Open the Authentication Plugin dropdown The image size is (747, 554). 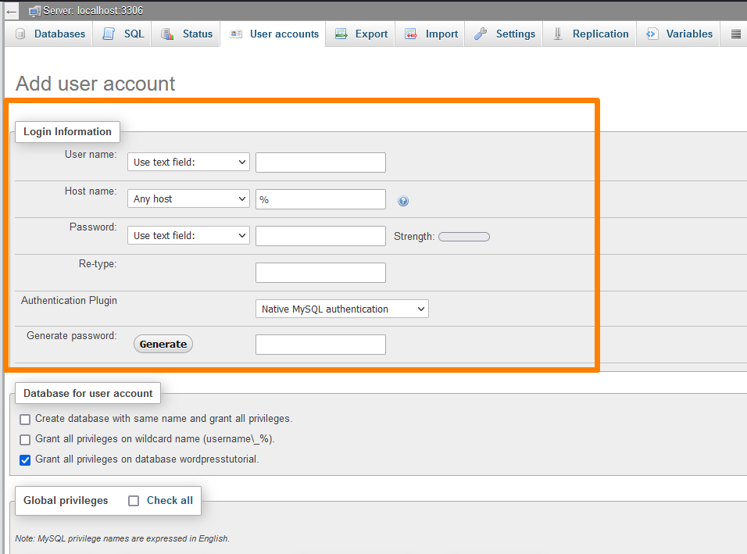[342, 309]
